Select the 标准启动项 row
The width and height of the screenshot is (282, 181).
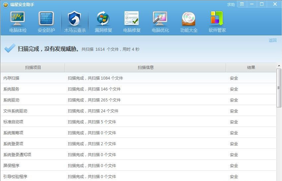pyautogui.click(x=138, y=122)
